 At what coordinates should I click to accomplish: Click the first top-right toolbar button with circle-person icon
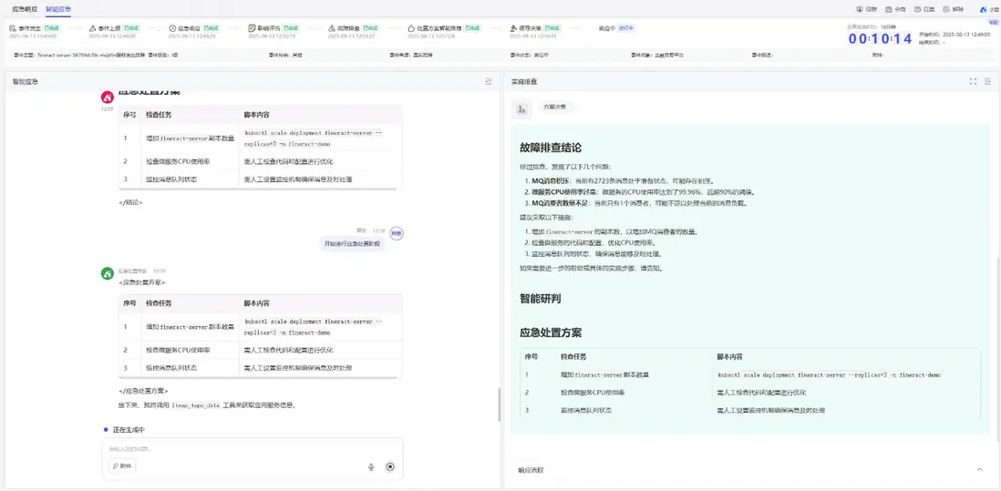point(866,9)
